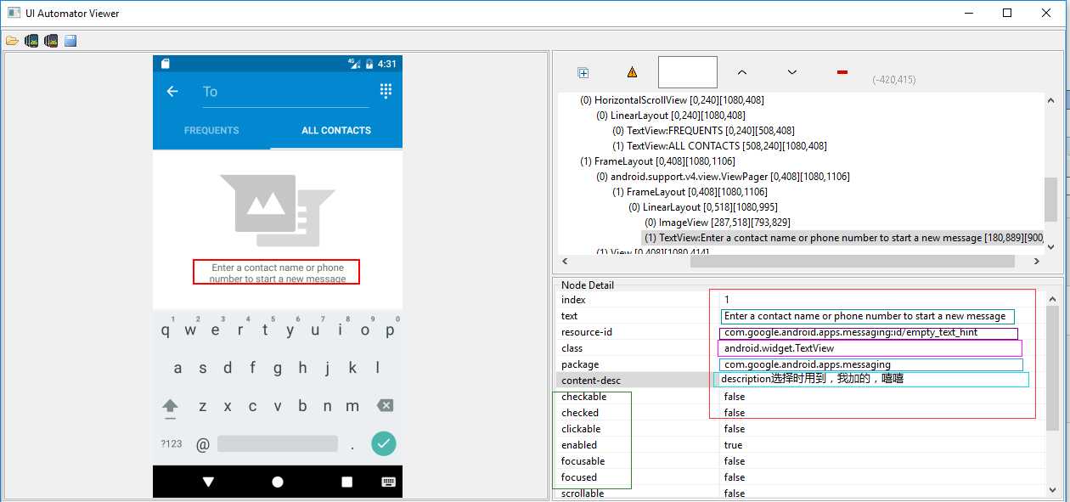Click the checkable property label
1070x502 pixels.
tap(584, 397)
